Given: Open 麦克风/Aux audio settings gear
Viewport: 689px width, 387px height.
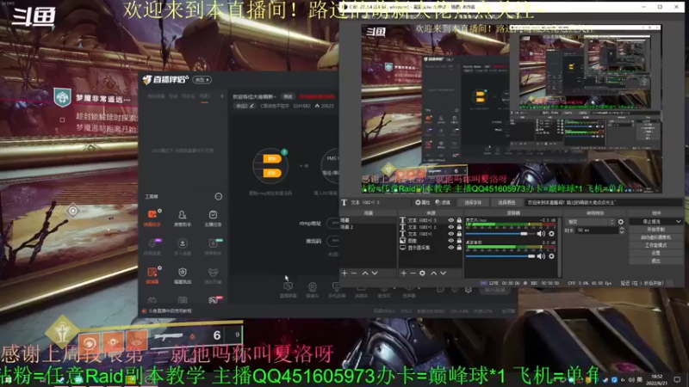Looking at the screenshot, I should [551, 234].
